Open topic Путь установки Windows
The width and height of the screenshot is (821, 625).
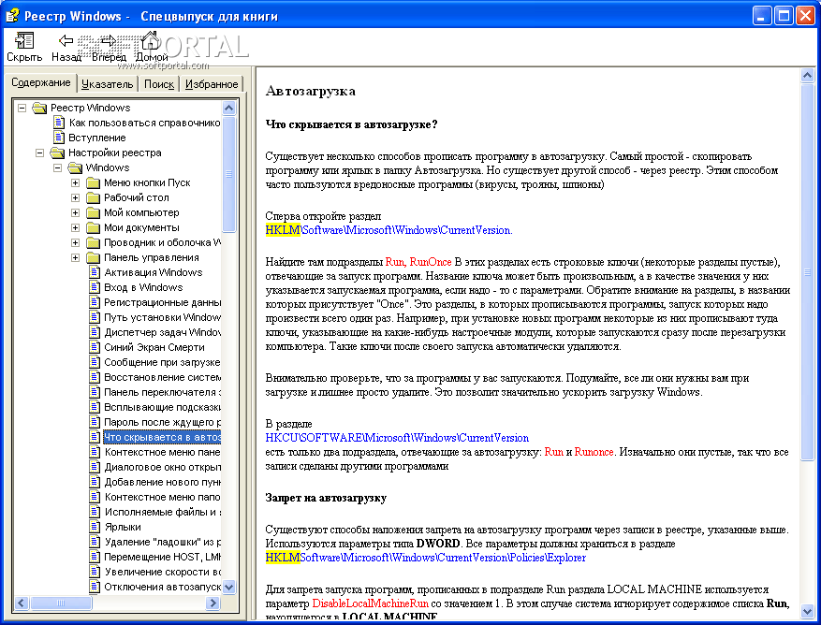[162, 317]
